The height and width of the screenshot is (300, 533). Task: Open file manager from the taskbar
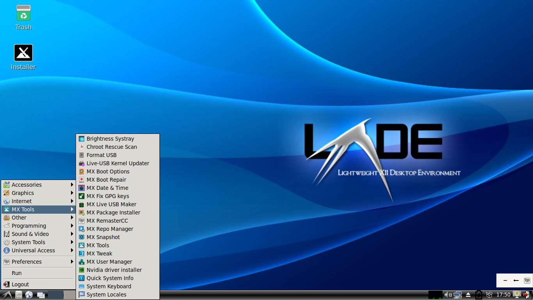[x=18, y=295]
